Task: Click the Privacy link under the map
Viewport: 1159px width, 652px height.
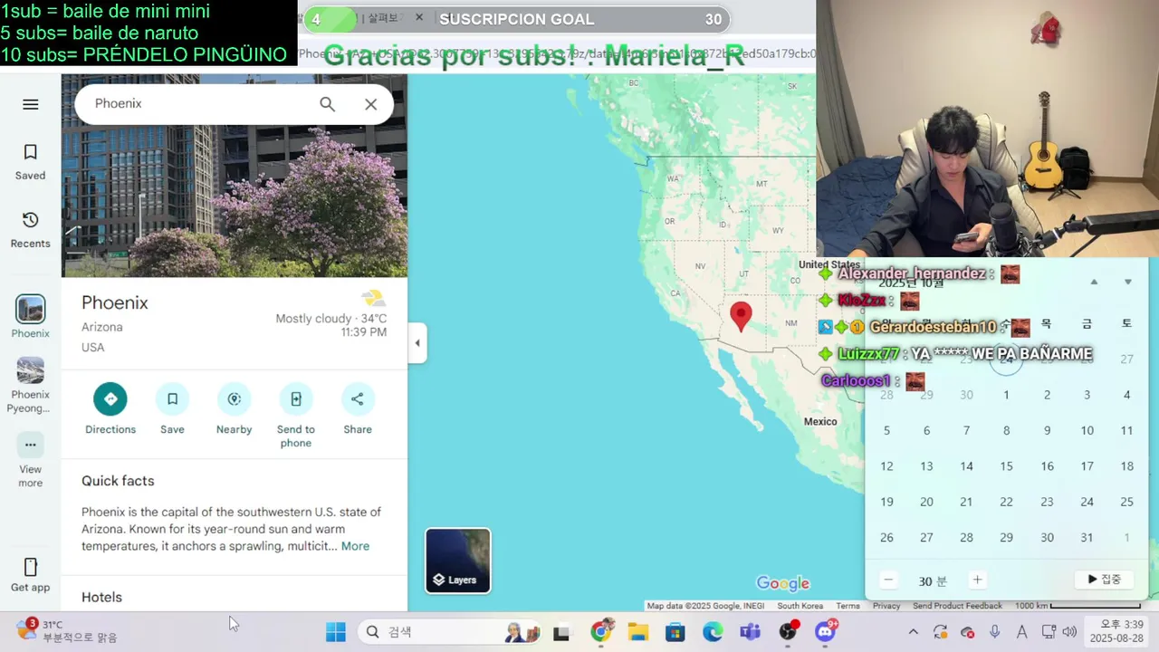Action: 886,606
